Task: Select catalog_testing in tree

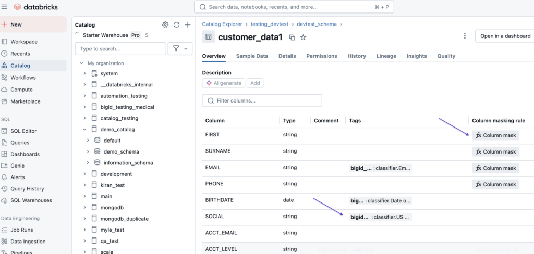Action: coord(119,118)
